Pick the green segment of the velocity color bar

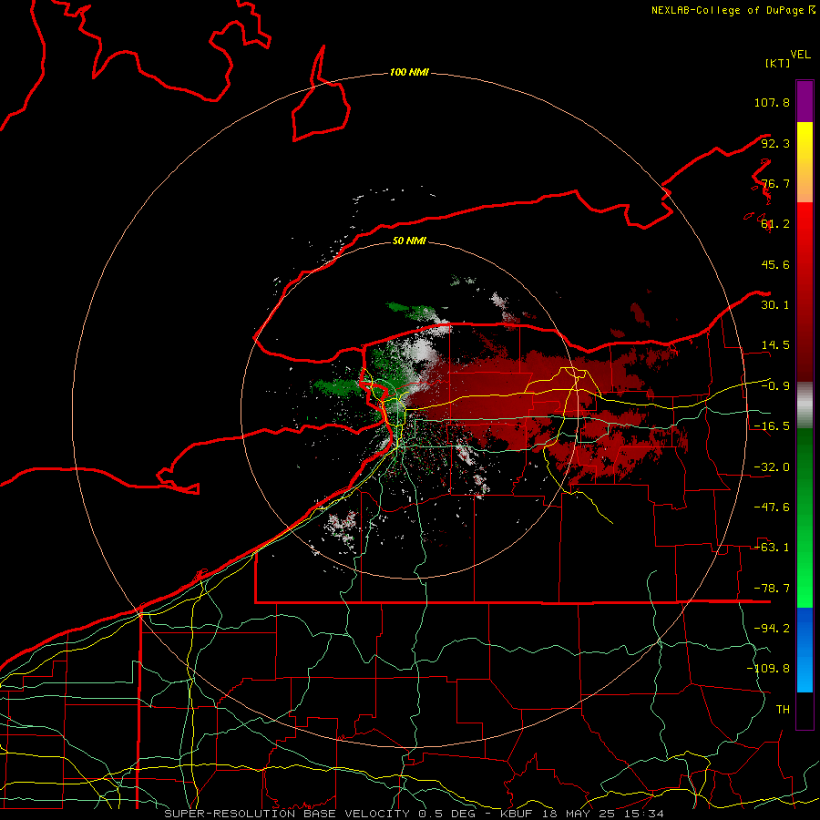(x=805, y=518)
